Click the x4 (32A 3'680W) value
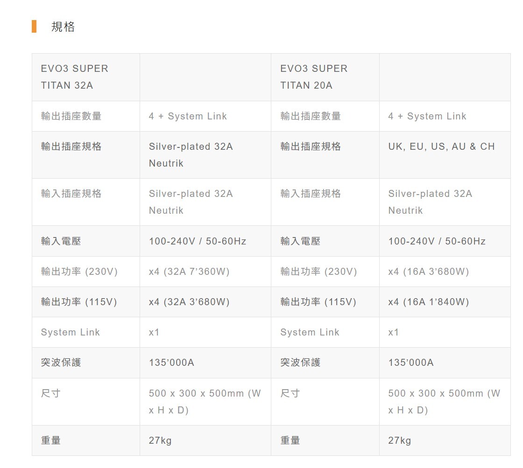Viewport: 523px width, 468px height. tap(189, 302)
